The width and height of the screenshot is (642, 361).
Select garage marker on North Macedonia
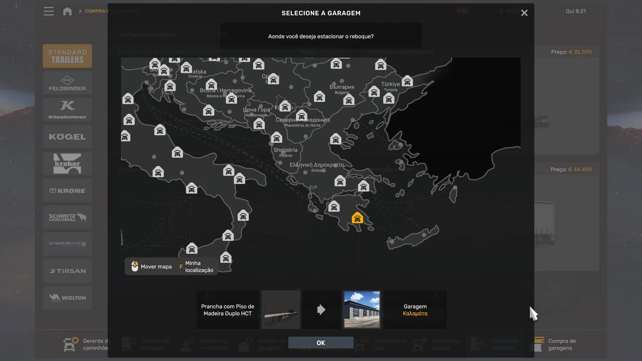301,116
